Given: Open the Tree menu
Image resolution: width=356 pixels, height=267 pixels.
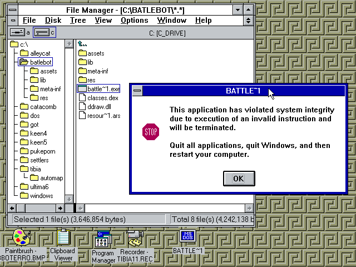Looking at the screenshot, I should pos(78,21).
